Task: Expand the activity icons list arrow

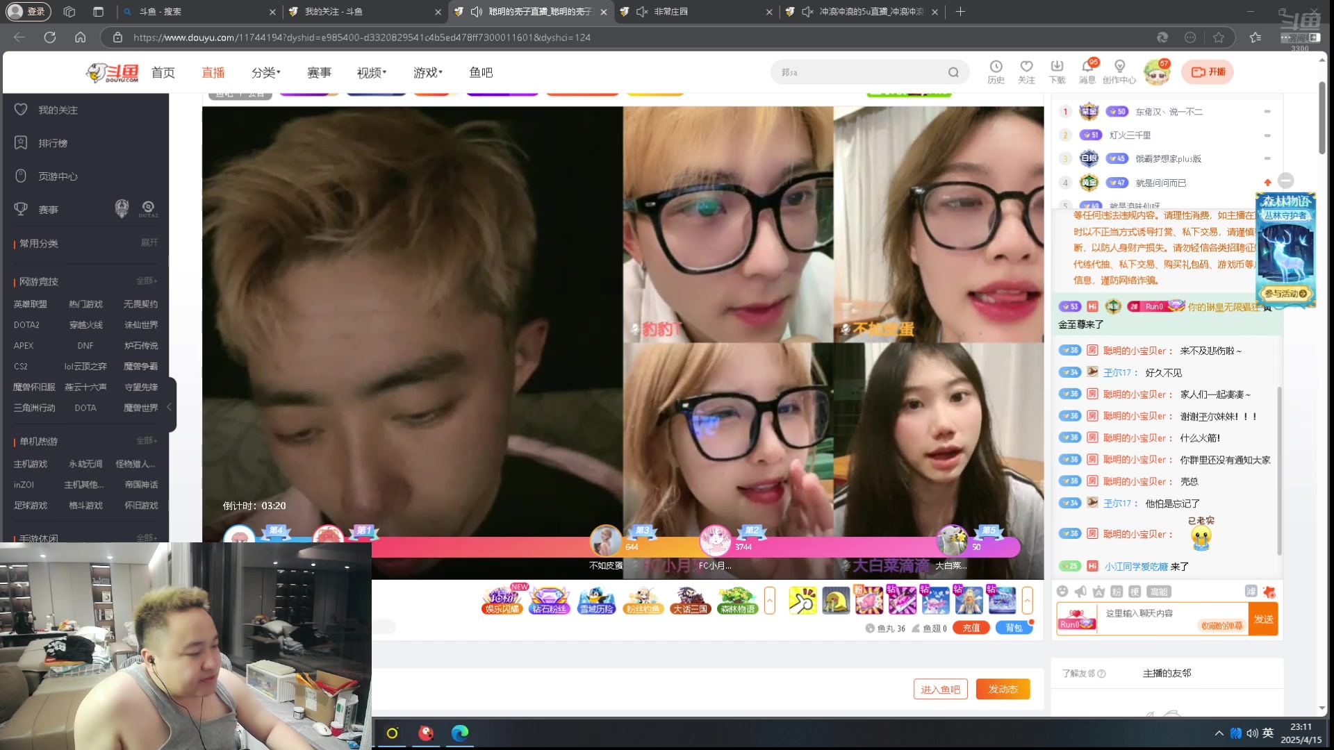Action: click(x=769, y=600)
